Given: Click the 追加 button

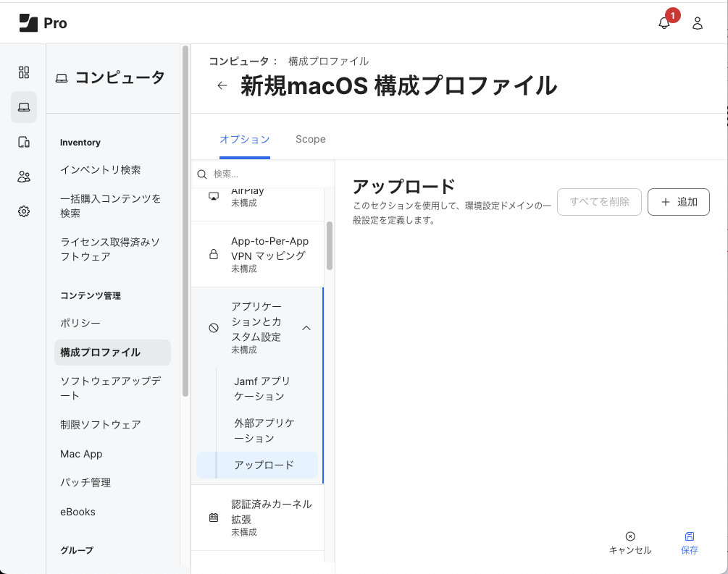Looking at the screenshot, I should tap(678, 202).
